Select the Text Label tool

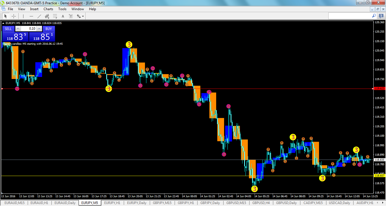71,16
